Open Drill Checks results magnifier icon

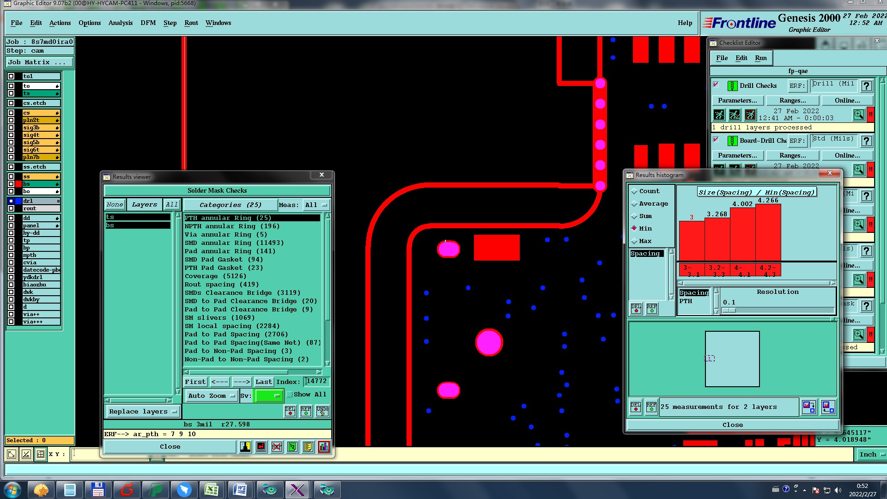pos(859,115)
